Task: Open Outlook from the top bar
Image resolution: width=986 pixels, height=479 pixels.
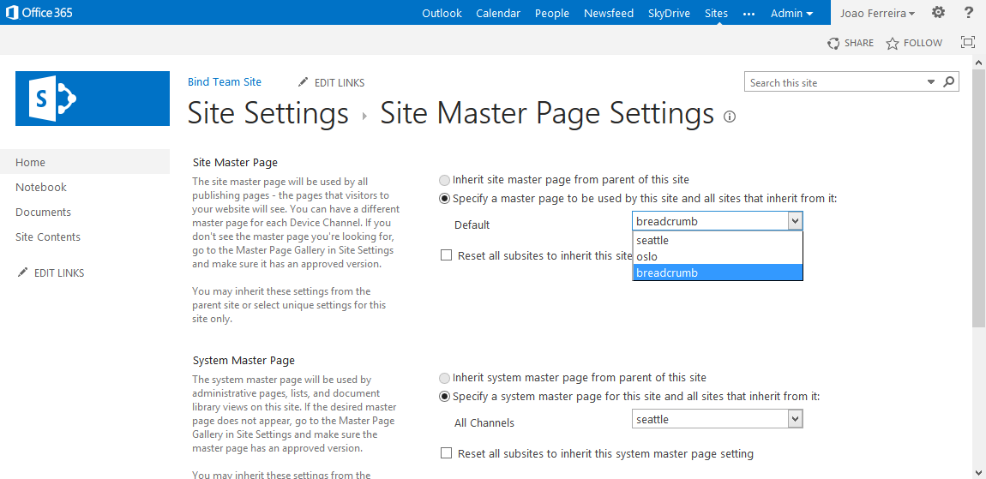Action: [x=442, y=13]
